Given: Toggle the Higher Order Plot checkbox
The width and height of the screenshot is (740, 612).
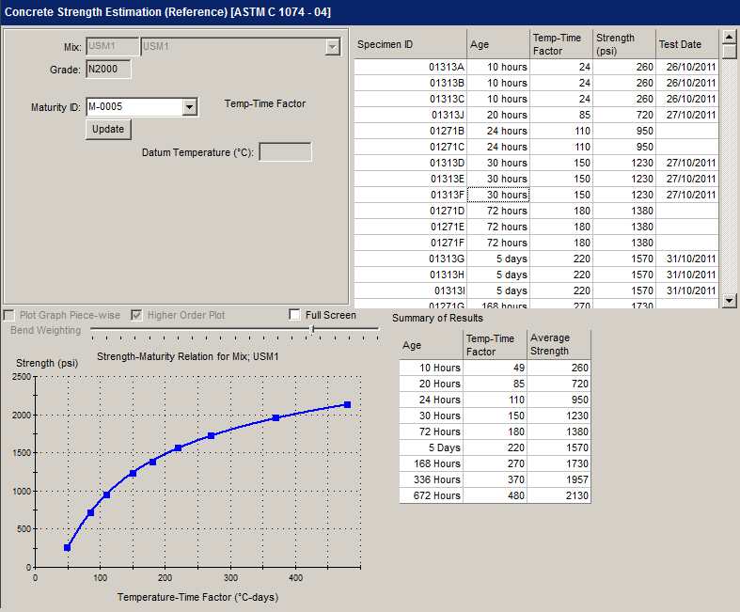Looking at the screenshot, I should (137, 315).
